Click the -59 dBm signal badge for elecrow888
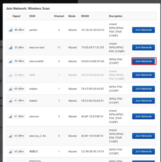 (16, 61)
